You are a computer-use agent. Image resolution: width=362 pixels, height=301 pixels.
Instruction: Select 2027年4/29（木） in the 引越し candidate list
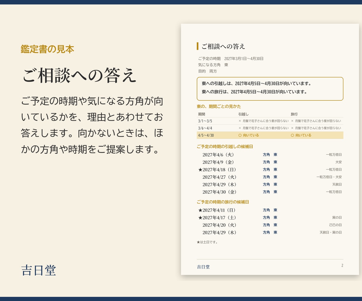220,184
